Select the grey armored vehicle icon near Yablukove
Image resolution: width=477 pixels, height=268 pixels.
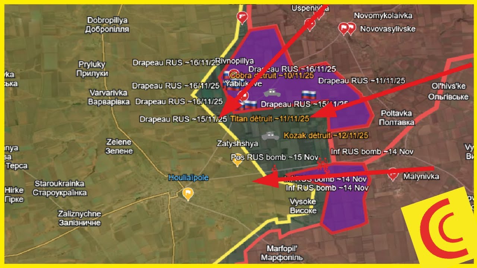(273, 92)
